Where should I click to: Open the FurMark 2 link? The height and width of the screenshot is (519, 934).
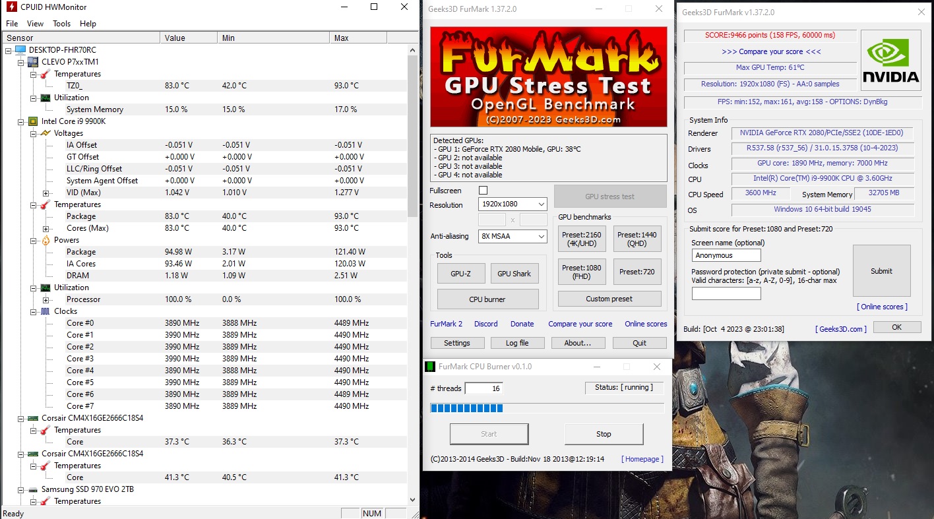[447, 324]
